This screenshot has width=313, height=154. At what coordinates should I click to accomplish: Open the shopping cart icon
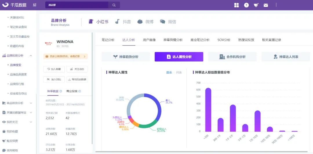(256, 5)
